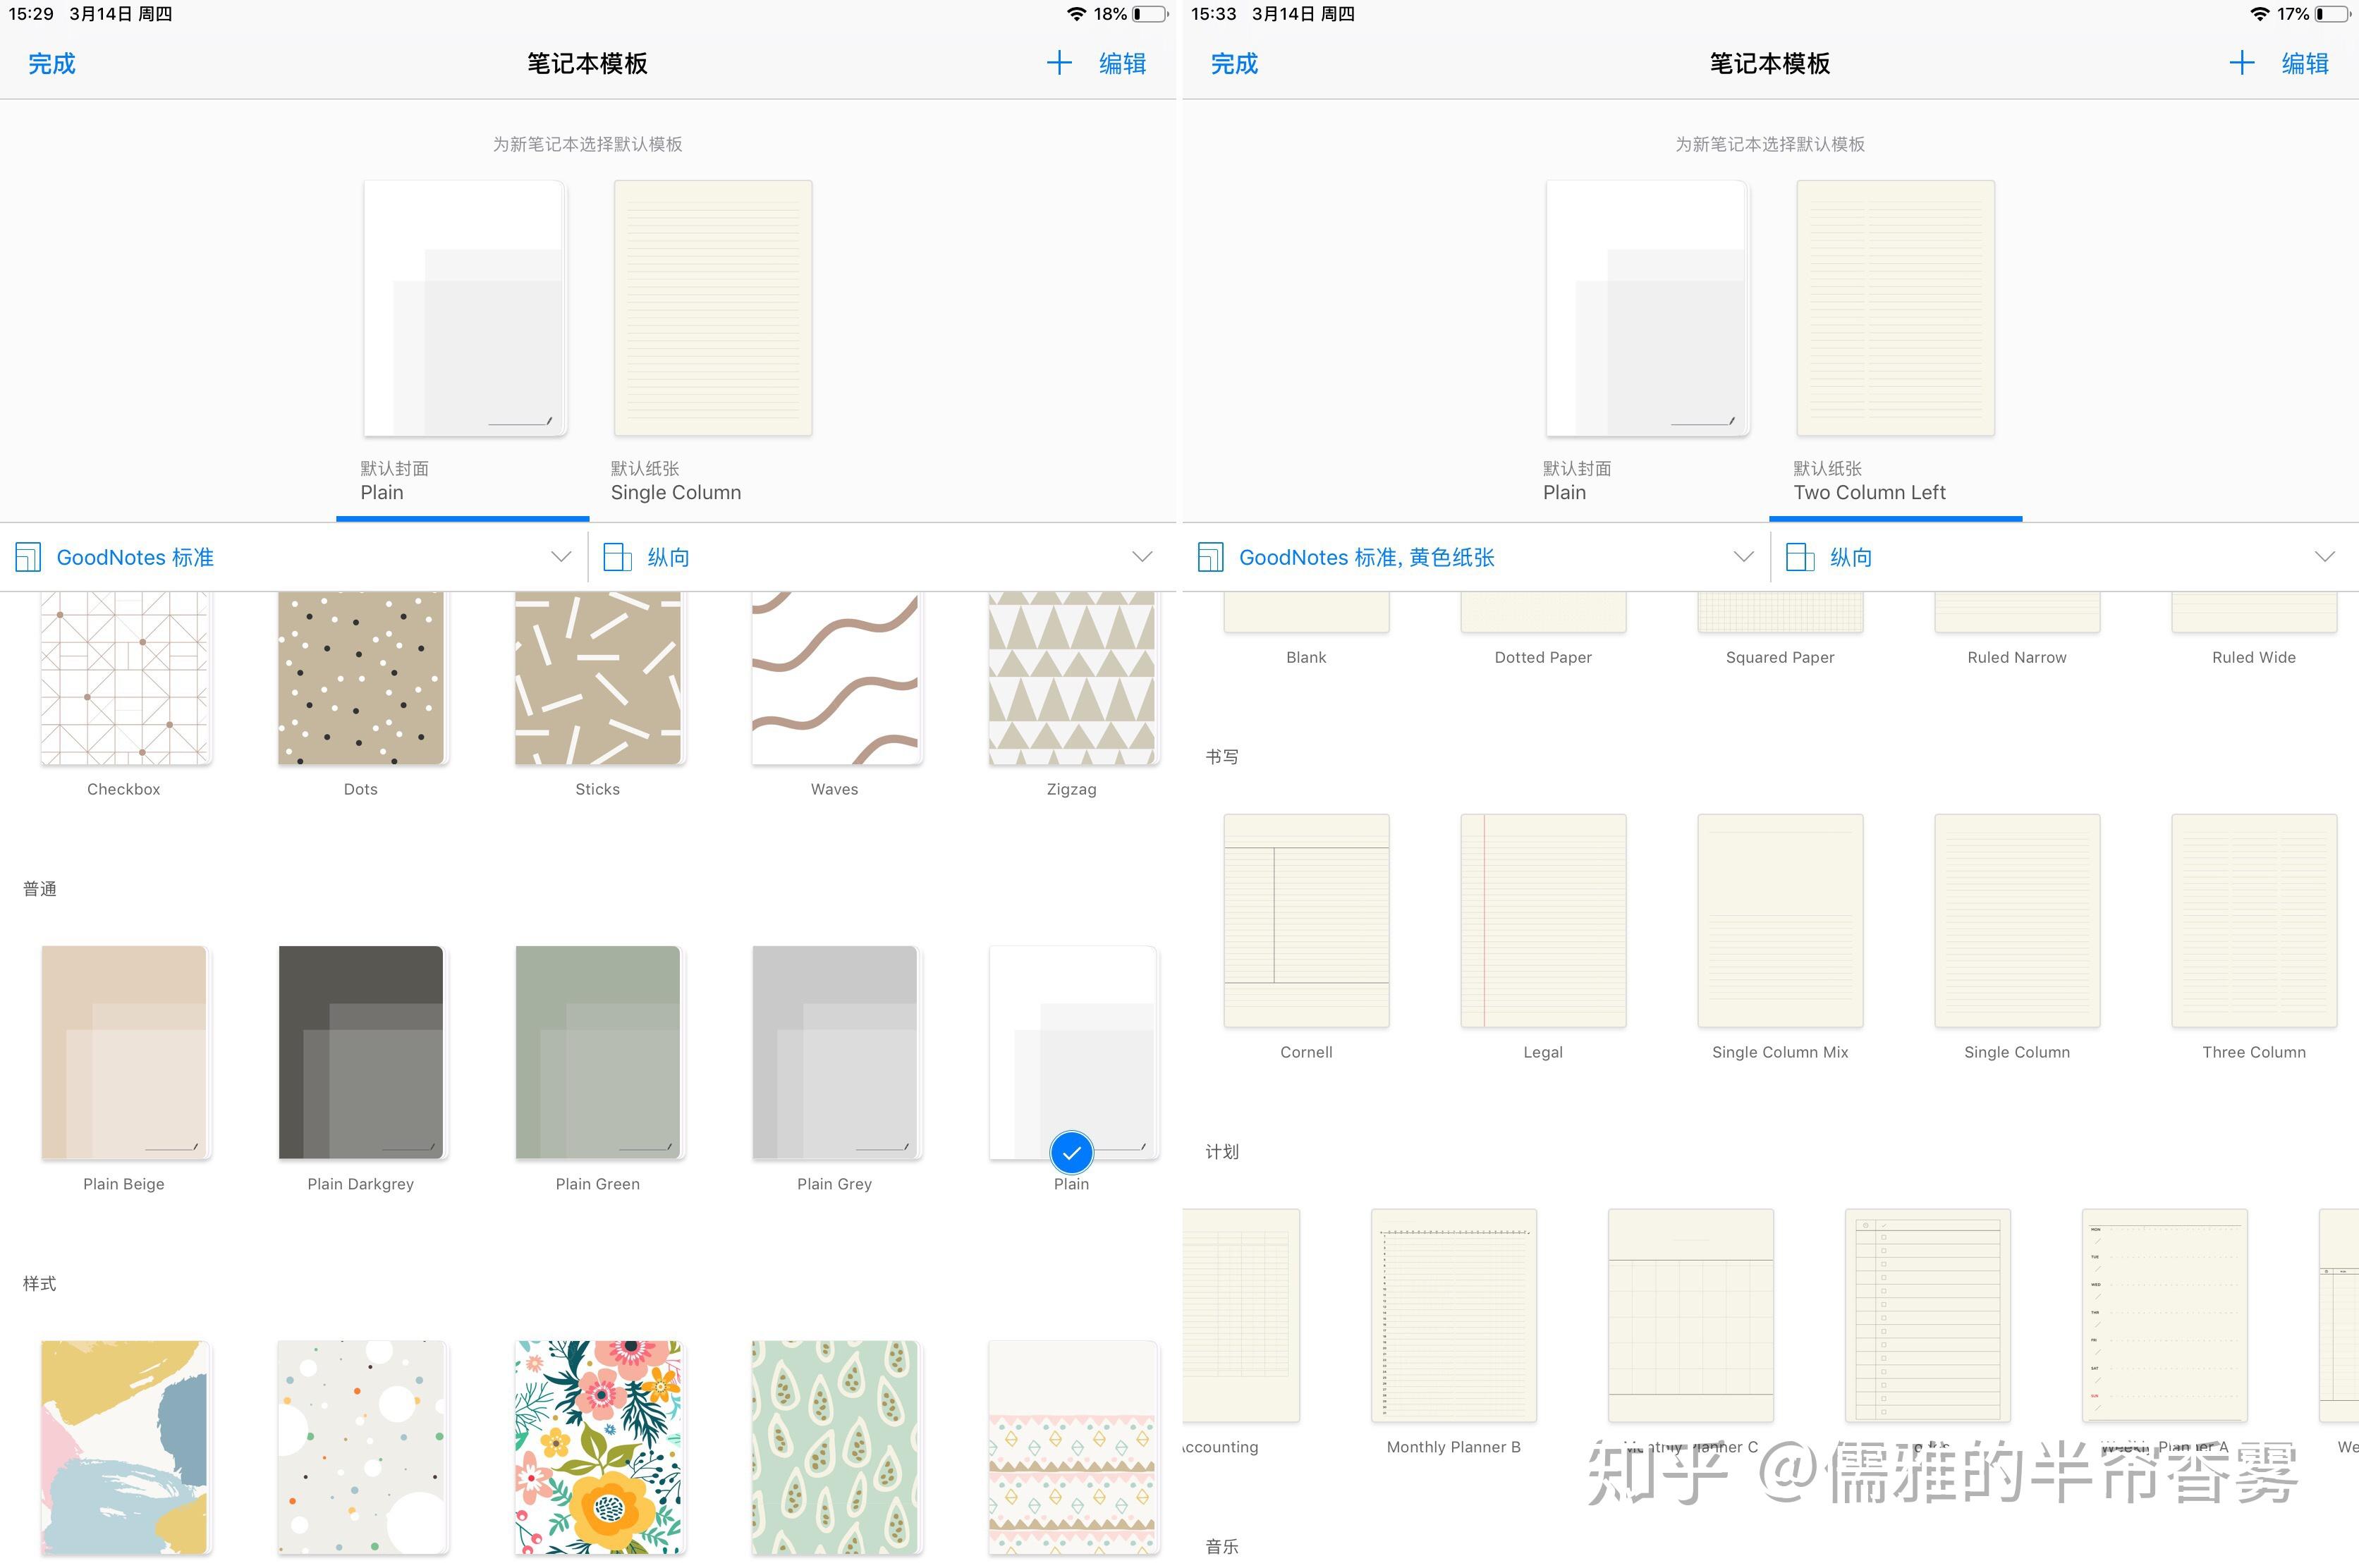Open the Cornell paper template thumbnail
This screenshot has width=2359, height=1568.
[x=1306, y=920]
